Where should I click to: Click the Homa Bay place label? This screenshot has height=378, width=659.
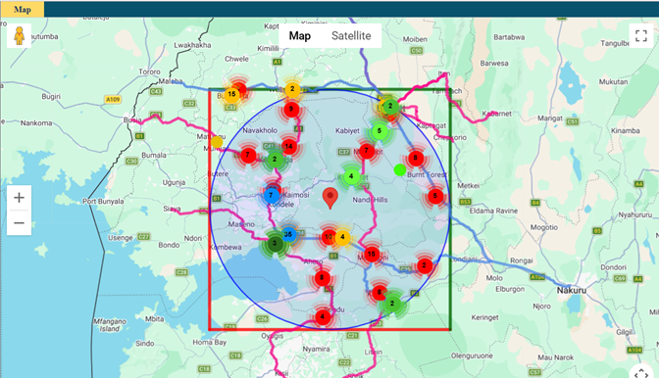click(210, 343)
